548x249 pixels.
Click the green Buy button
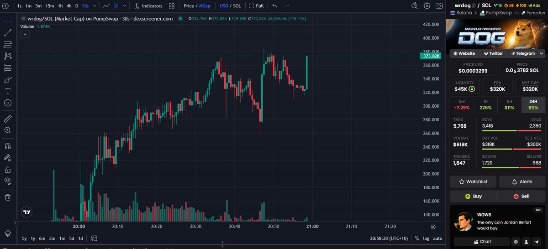[x=474, y=196]
